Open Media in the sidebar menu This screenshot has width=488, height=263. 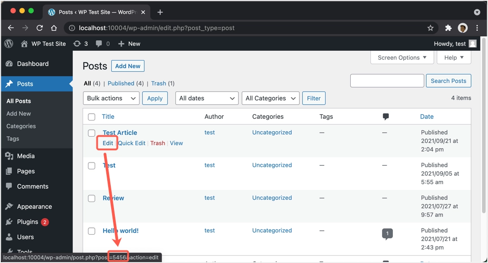26,156
